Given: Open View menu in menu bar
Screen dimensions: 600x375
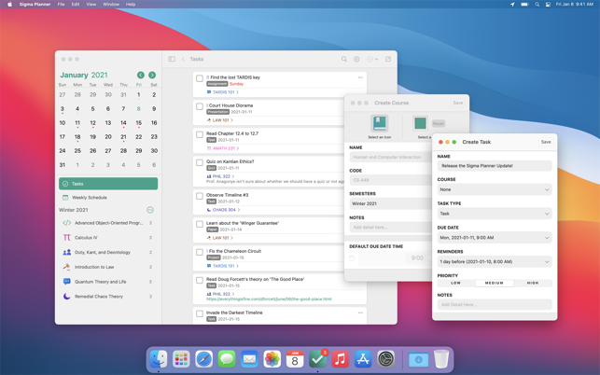Looking at the screenshot, I should coord(91,5).
